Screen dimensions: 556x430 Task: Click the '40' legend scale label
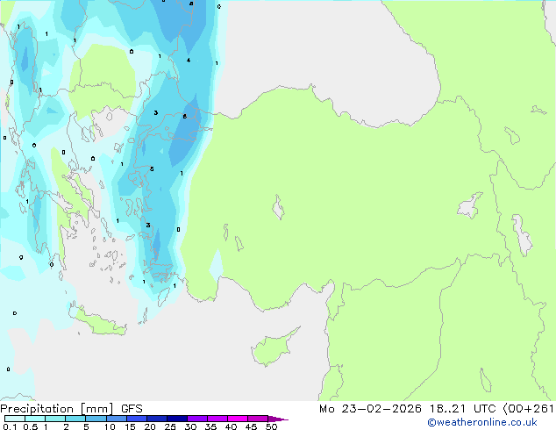pyautogui.click(x=231, y=426)
